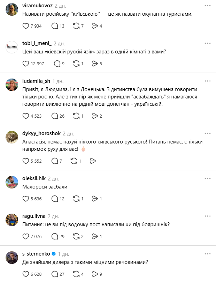Open the ragu.livna profile picture
216x281 pixels.
12,220
